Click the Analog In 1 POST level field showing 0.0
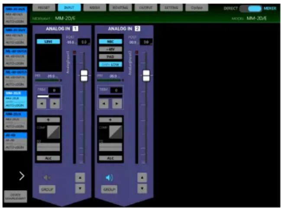This screenshot has height=208, width=281. click(84, 42)
